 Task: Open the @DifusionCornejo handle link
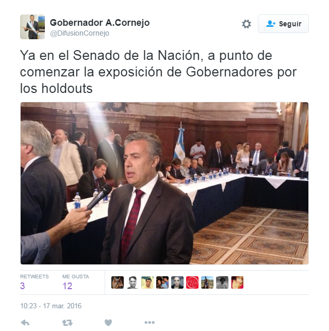(x=79, y=33)
